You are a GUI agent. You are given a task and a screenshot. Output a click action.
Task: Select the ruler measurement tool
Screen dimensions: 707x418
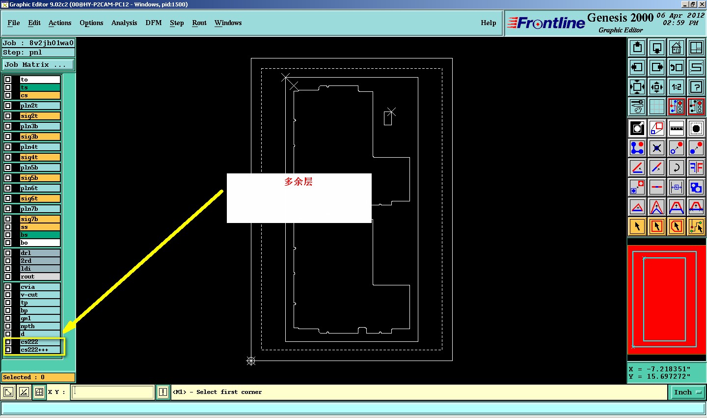tap(677, 128)
